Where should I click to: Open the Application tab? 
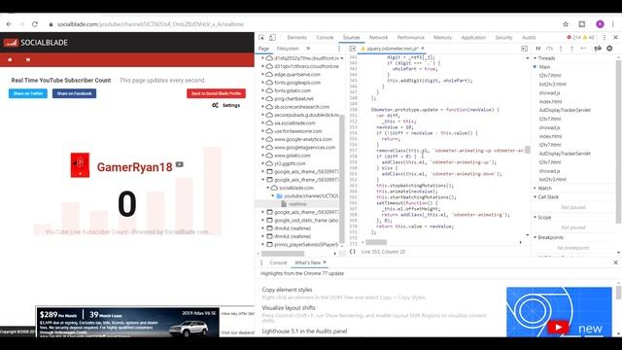tap(473, 37)
